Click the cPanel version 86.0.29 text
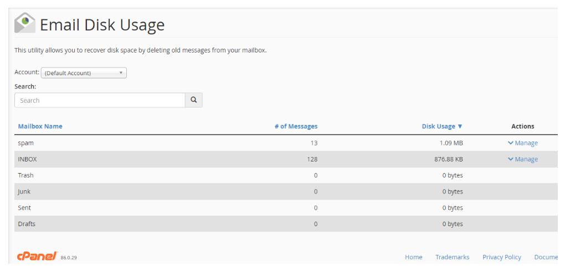Viewport: 565px width, 277px height. point(69,258)
